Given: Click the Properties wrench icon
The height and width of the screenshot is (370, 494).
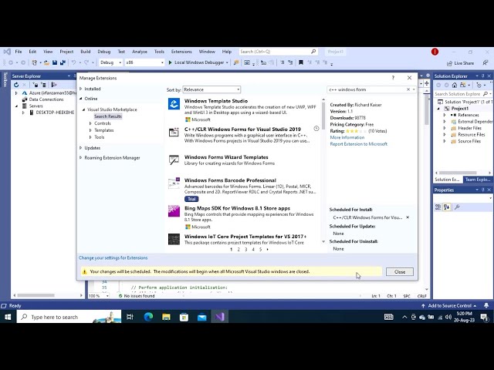Looking at the screenshot, I should [457, 207].
